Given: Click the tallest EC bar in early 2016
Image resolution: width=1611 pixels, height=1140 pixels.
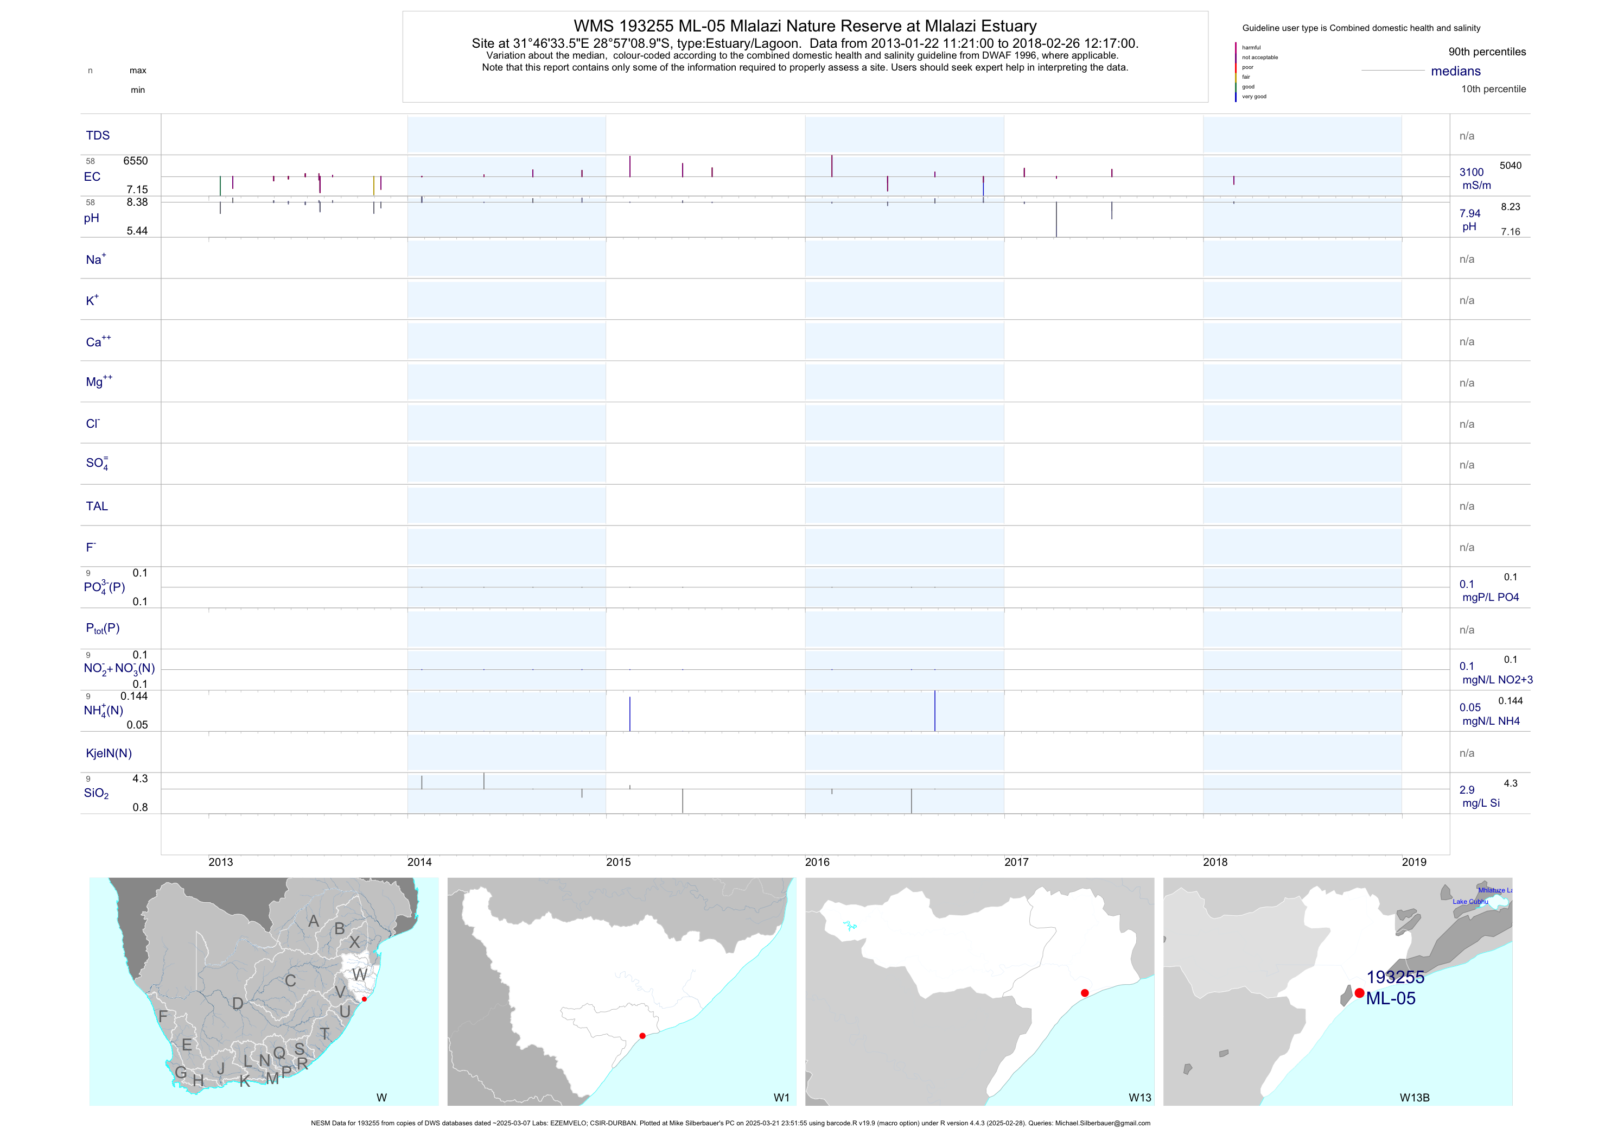Looking at the screenshot, I should (x=832, y=166).
